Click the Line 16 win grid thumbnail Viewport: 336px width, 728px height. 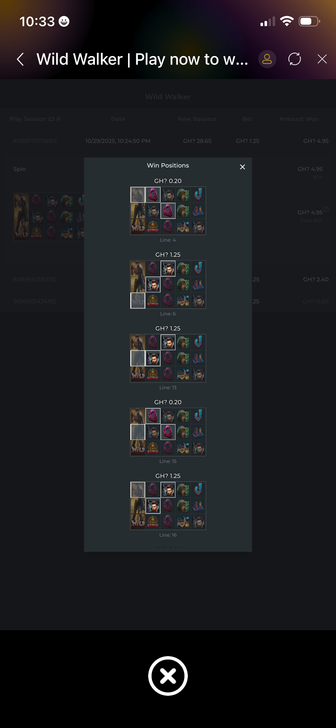(168, 506)
